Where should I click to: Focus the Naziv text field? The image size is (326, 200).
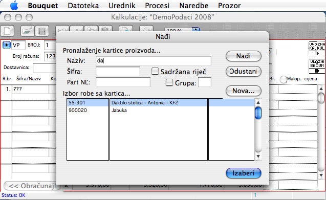(x=154, y=60)
